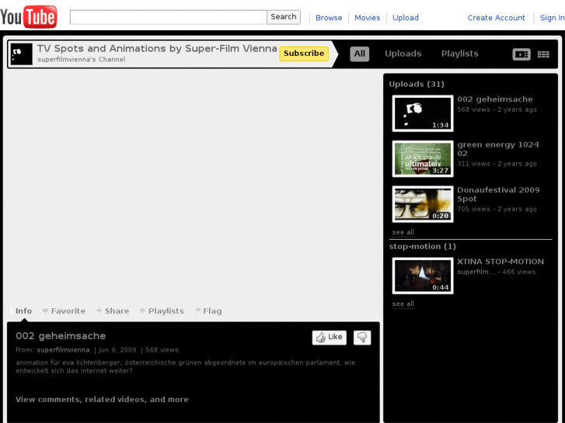Image resolution: width=565 pixels, height=423 pixels.
Task: Open the 002 geheimsache title in Uploads
Action: pos(495,99)
